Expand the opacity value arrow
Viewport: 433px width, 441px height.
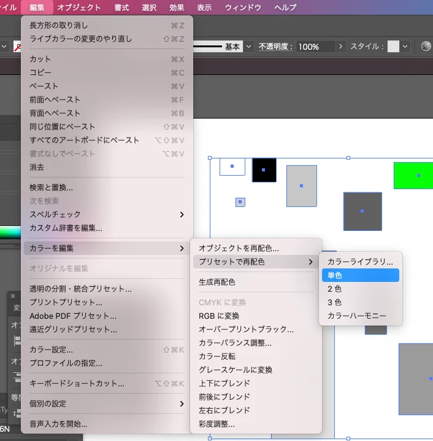(x=340, y=47)
